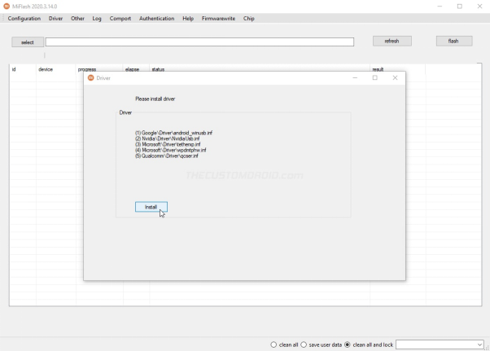Image resolution: width=490 pixels, height=351 pixels.
Task: Maximize the Driver dialog
Action: 375,78
